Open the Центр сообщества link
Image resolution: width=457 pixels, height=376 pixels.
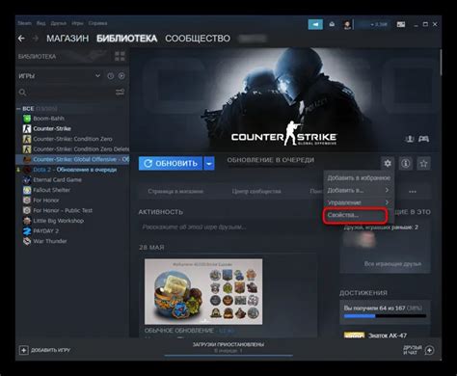point(256,192)
